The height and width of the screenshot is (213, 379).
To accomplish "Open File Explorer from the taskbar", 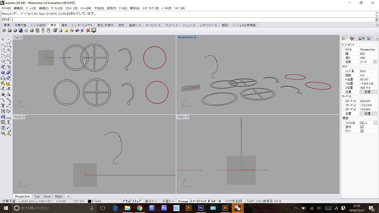I will point(127,208).
